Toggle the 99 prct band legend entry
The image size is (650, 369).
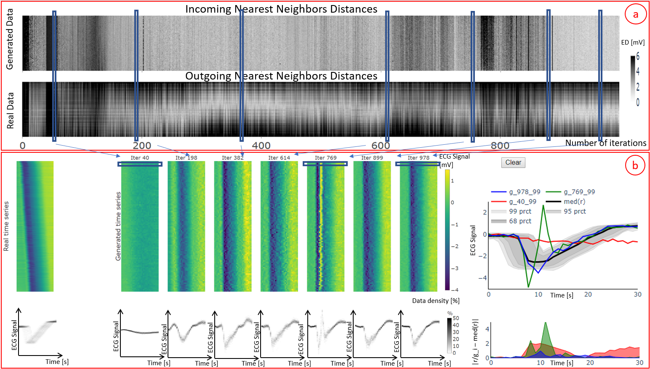[520, 211]
